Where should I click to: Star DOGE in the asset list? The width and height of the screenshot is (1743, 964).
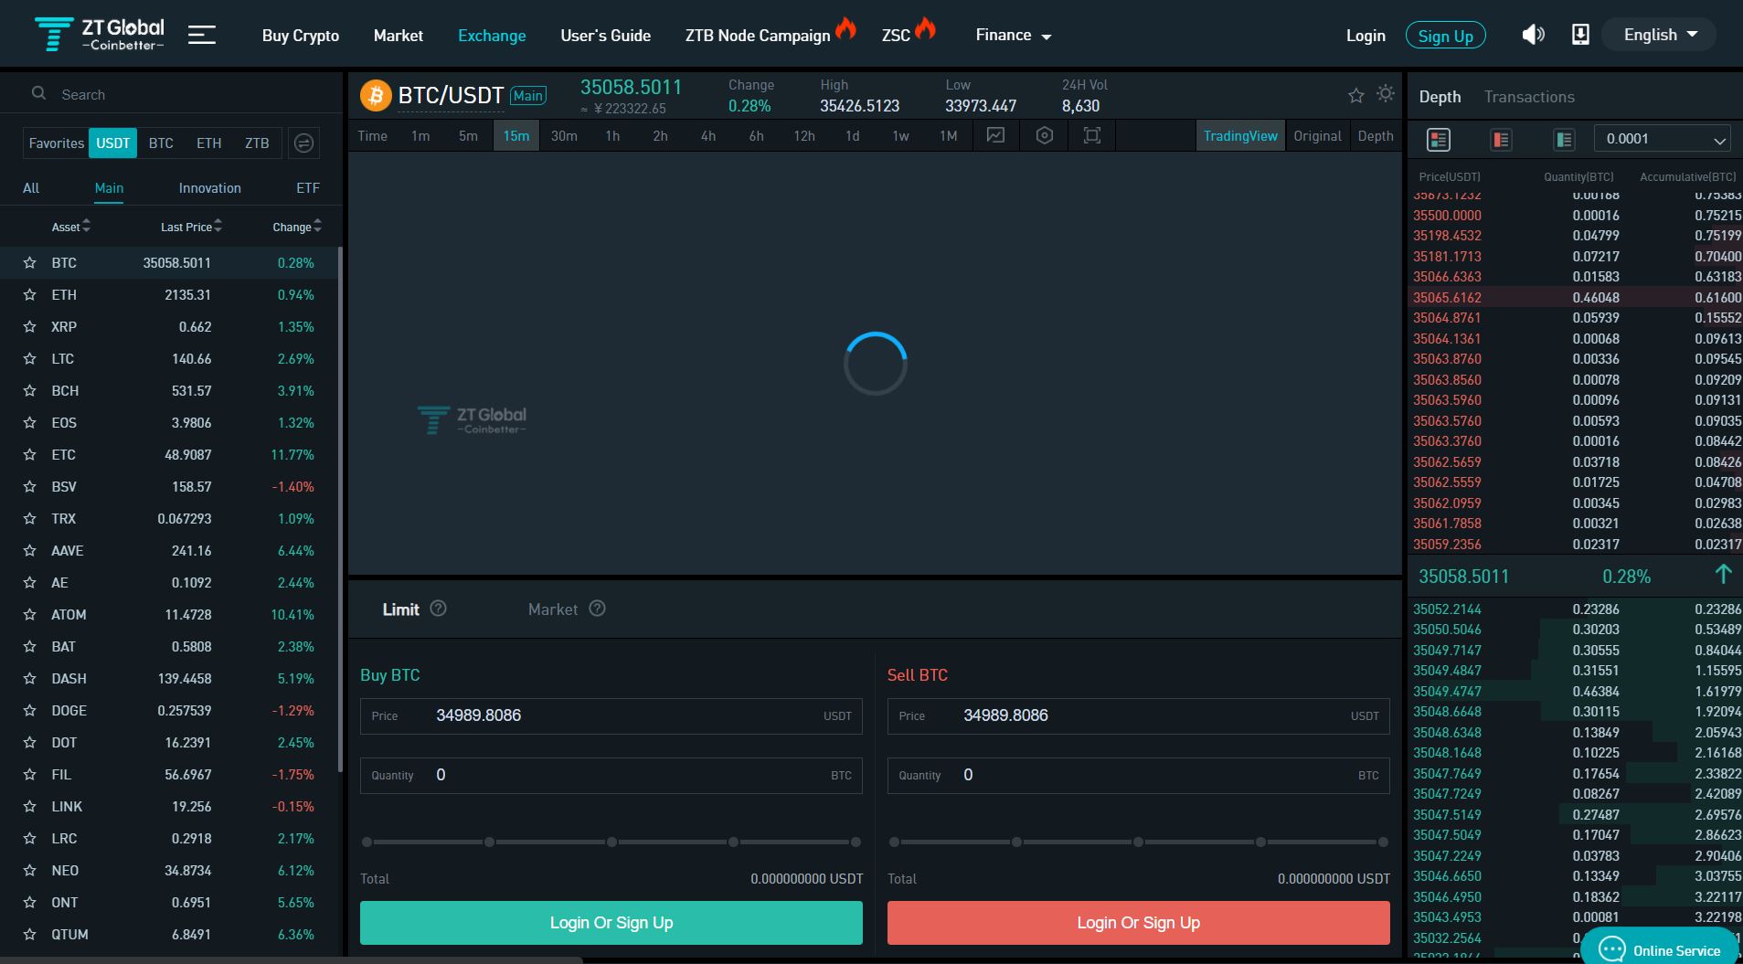point(30,711)
